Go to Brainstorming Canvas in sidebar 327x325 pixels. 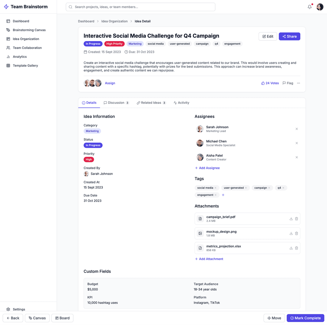pyautogui.click(x=29, y=30)
